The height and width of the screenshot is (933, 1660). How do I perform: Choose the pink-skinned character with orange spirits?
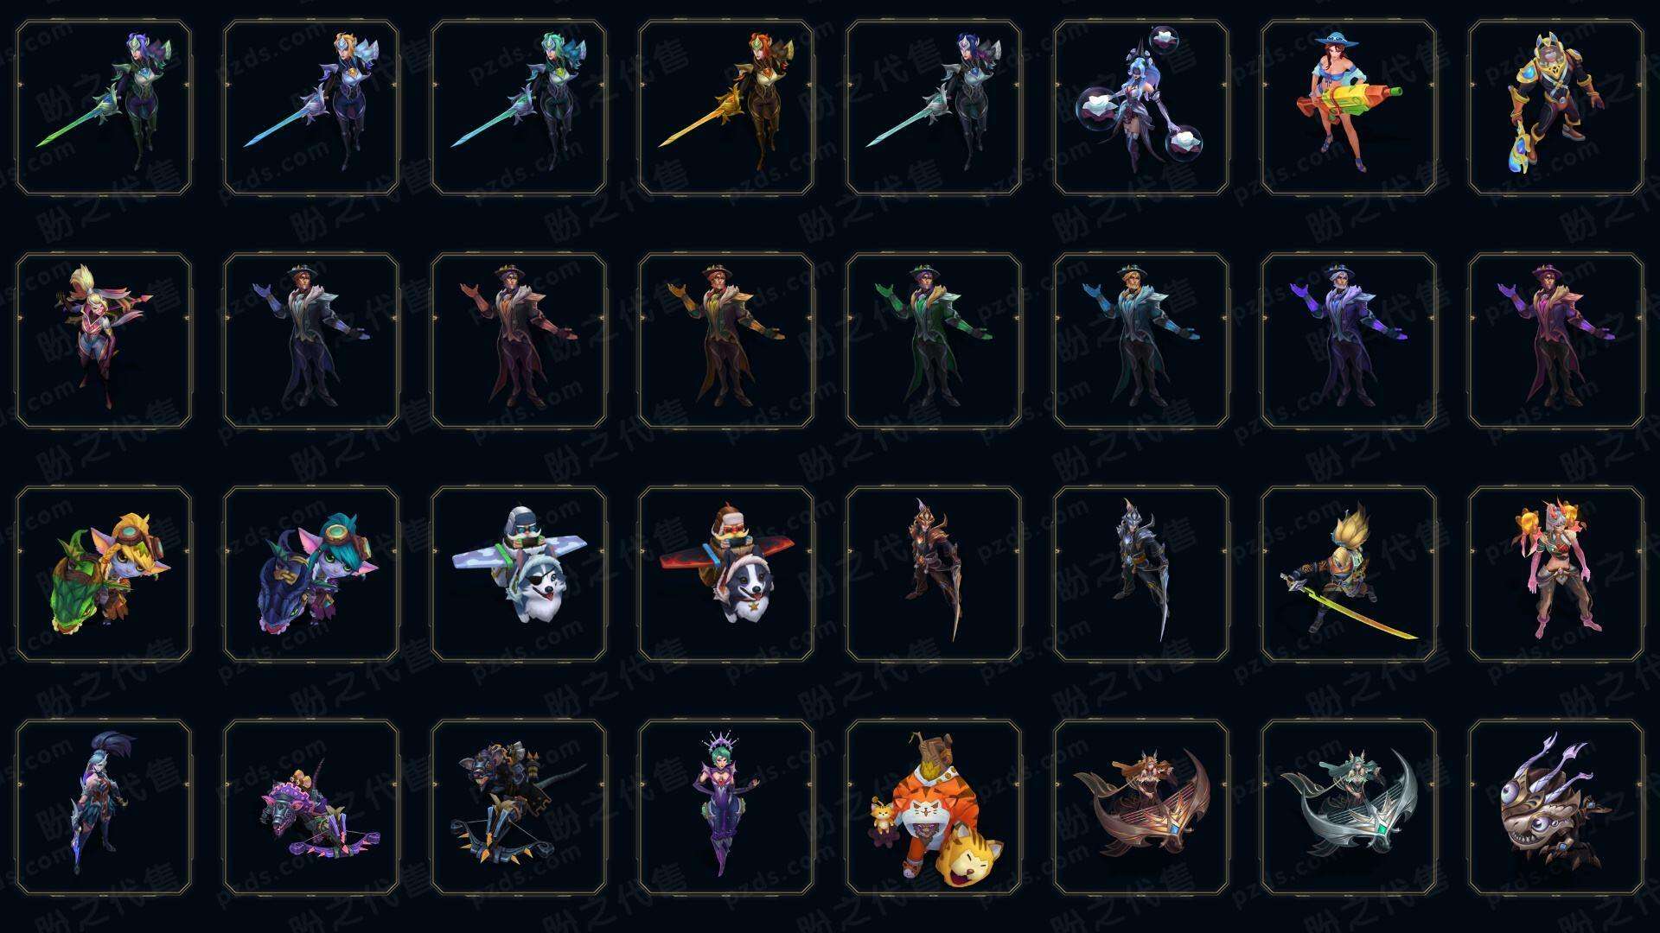[x=1556, y=574]
